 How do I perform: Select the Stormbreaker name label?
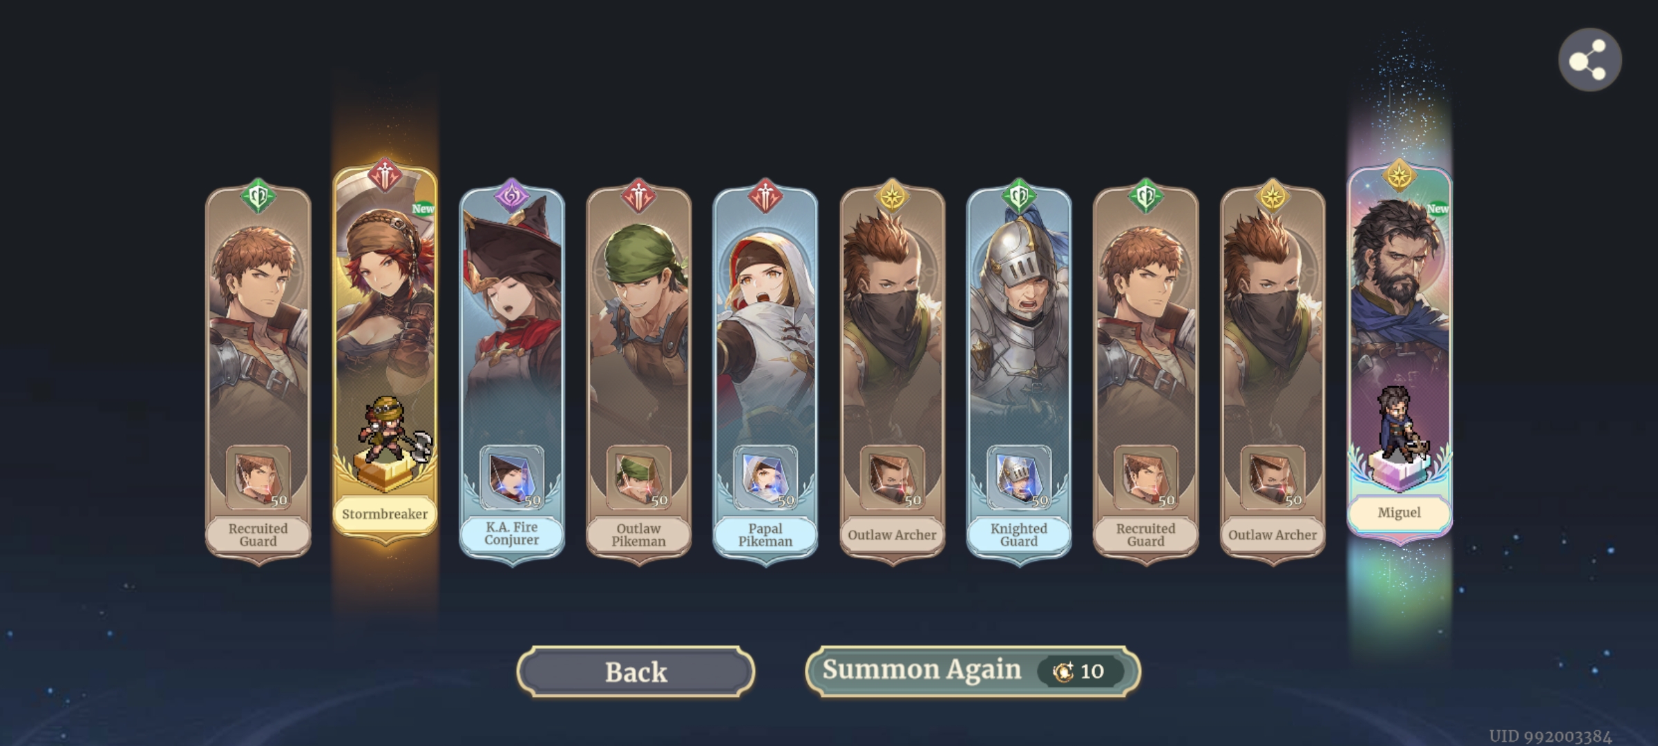pos(385,514)
